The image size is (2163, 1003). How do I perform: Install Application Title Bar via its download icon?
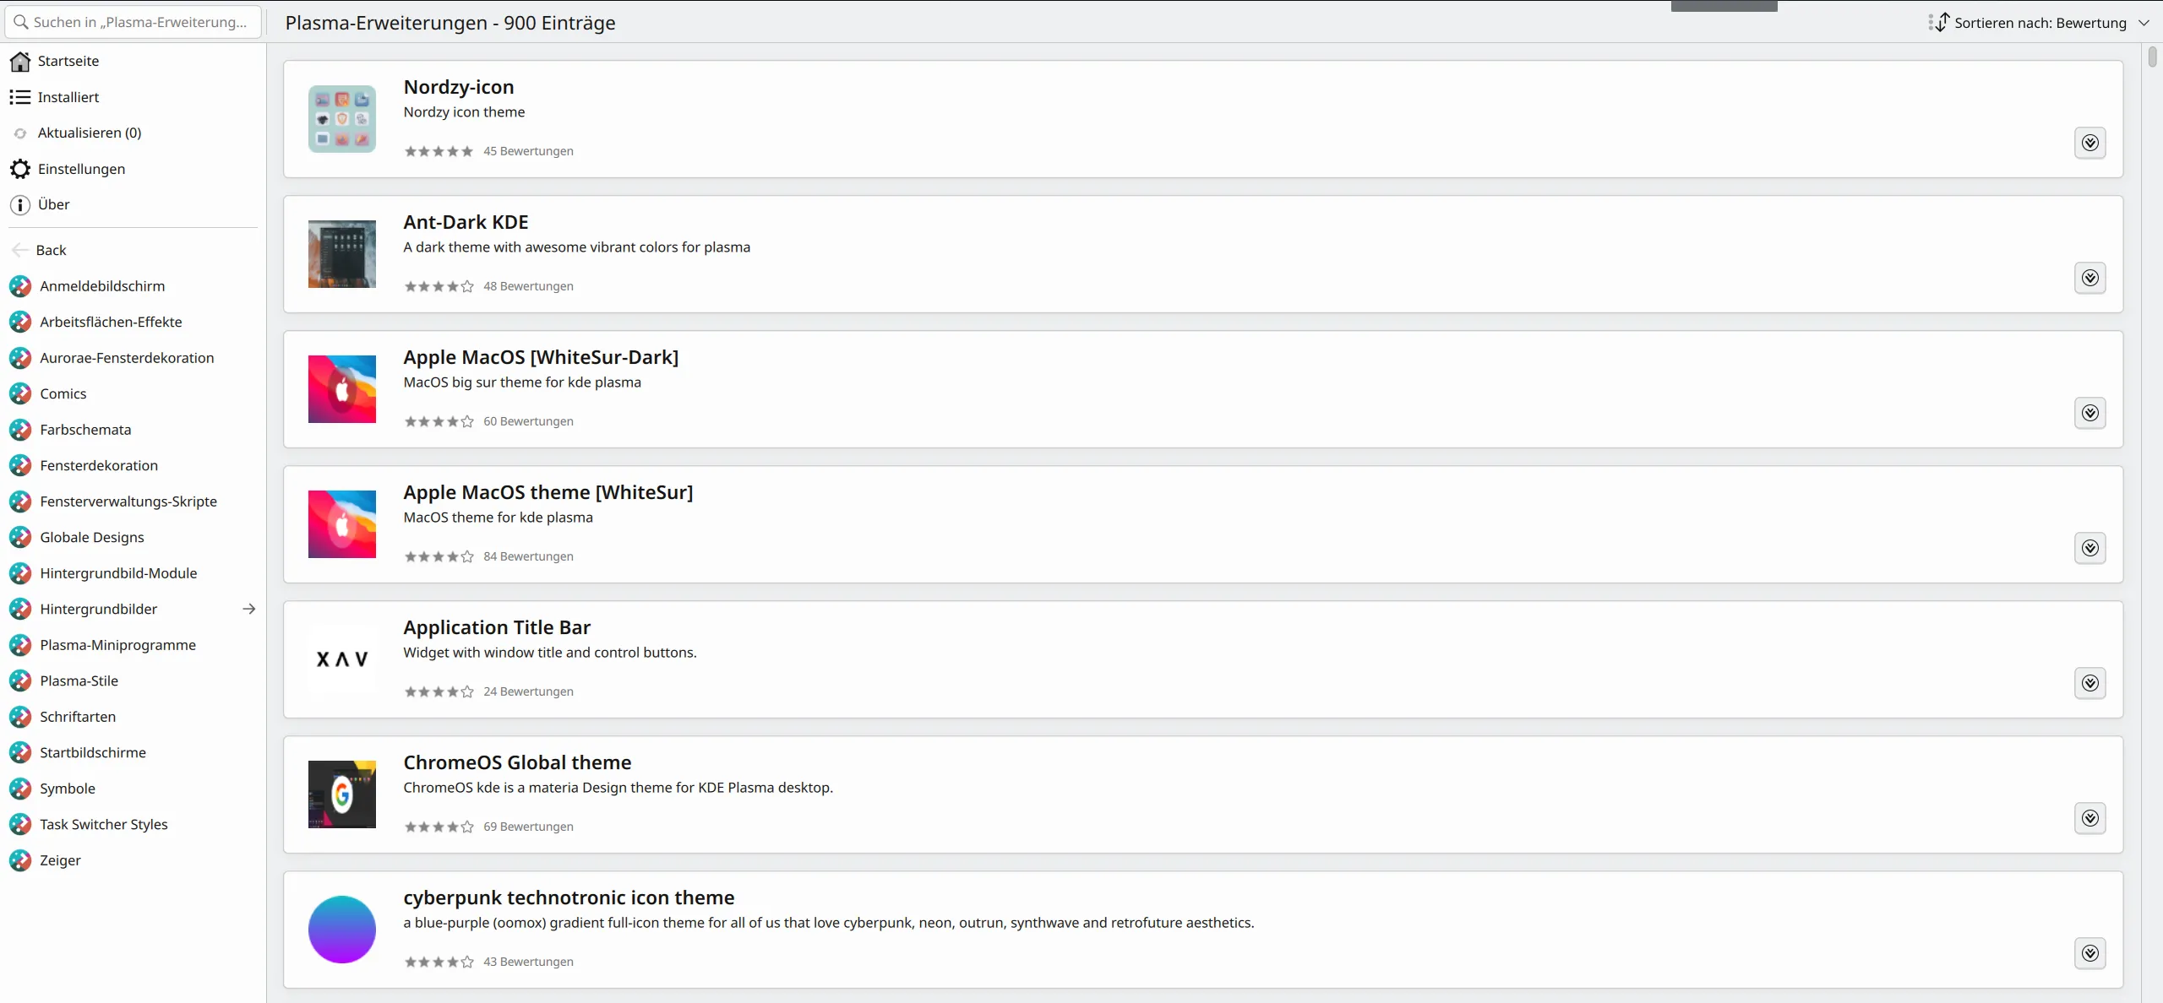(2089, 683)
